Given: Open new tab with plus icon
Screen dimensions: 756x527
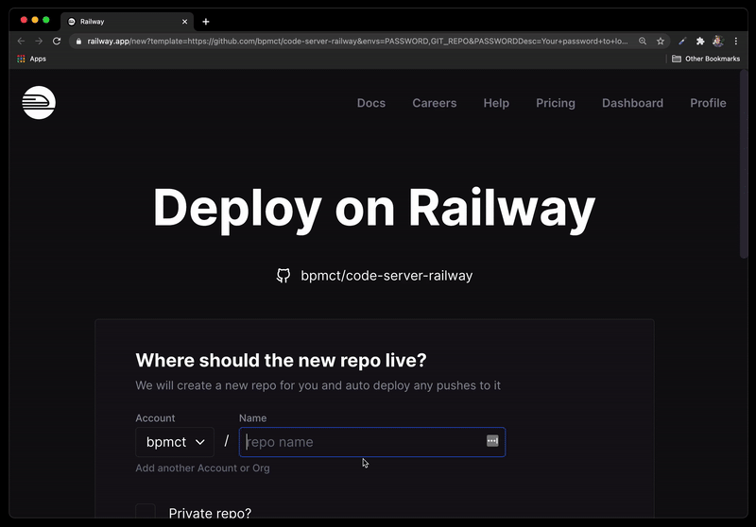Looking at the screenshot, I should coord(206,22).
